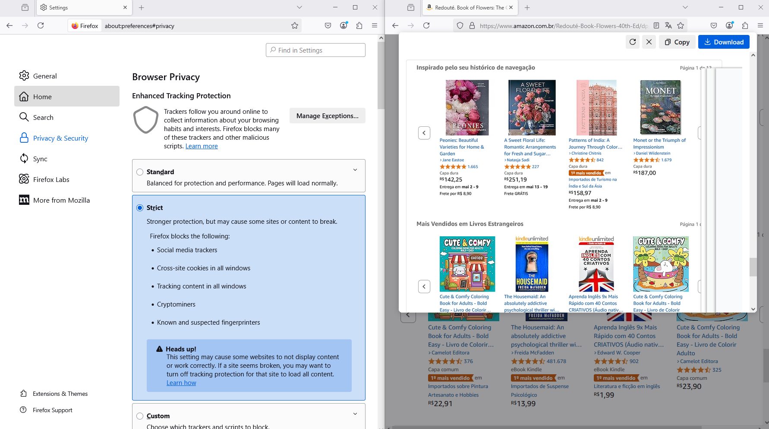Open More from Mozilla category
Image resolution: width=769 pixels, height=429 pixels.
(67, 200)
